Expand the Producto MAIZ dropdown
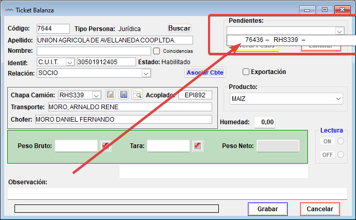Image resolution: width=356 pixels, height=220 pixels. click(x=338, y=98)
